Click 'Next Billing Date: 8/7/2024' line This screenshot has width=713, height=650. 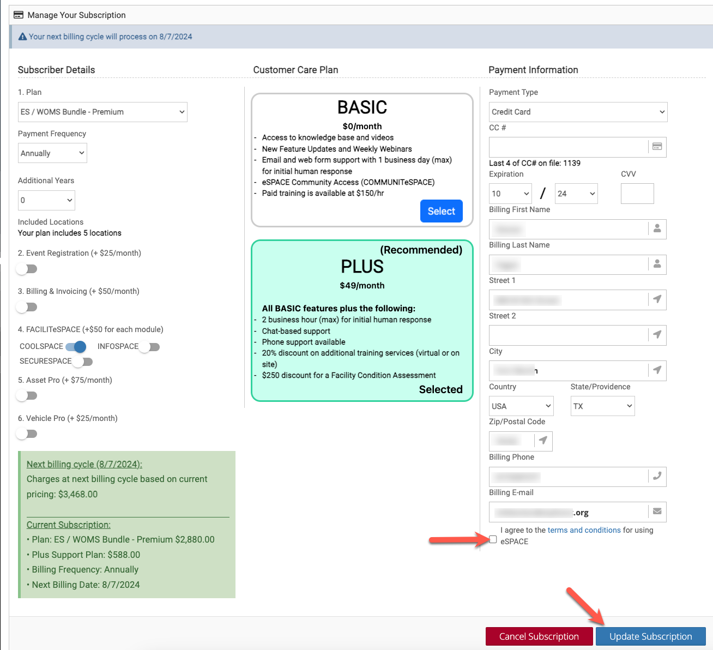[x=86, y=585]
